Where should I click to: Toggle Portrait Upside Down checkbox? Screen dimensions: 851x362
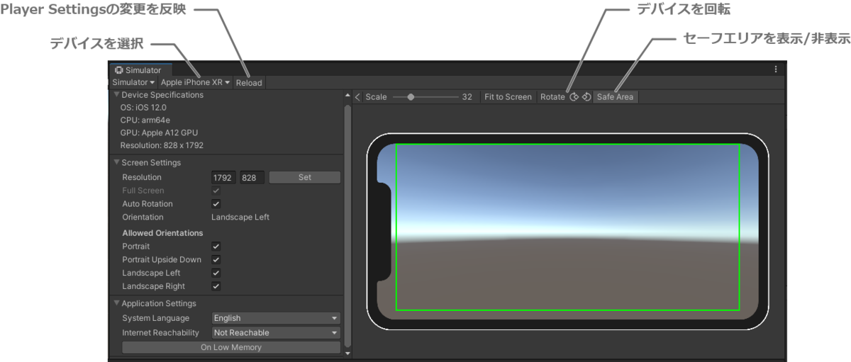216,260
